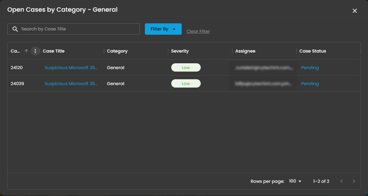Go to the next page of results
The width and height of the screenshot is (368, 196).
[354, 181]
